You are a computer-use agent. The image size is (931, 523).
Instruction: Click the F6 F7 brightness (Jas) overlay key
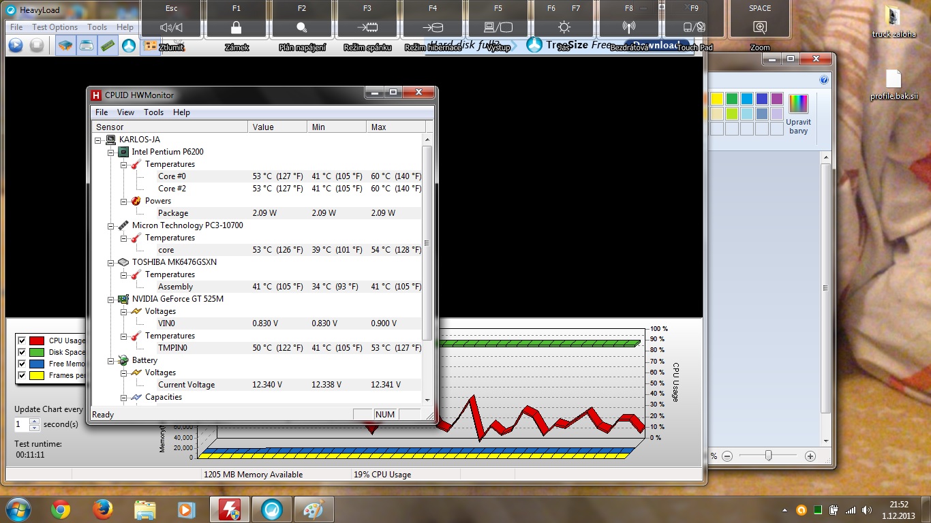coord(564,20)
